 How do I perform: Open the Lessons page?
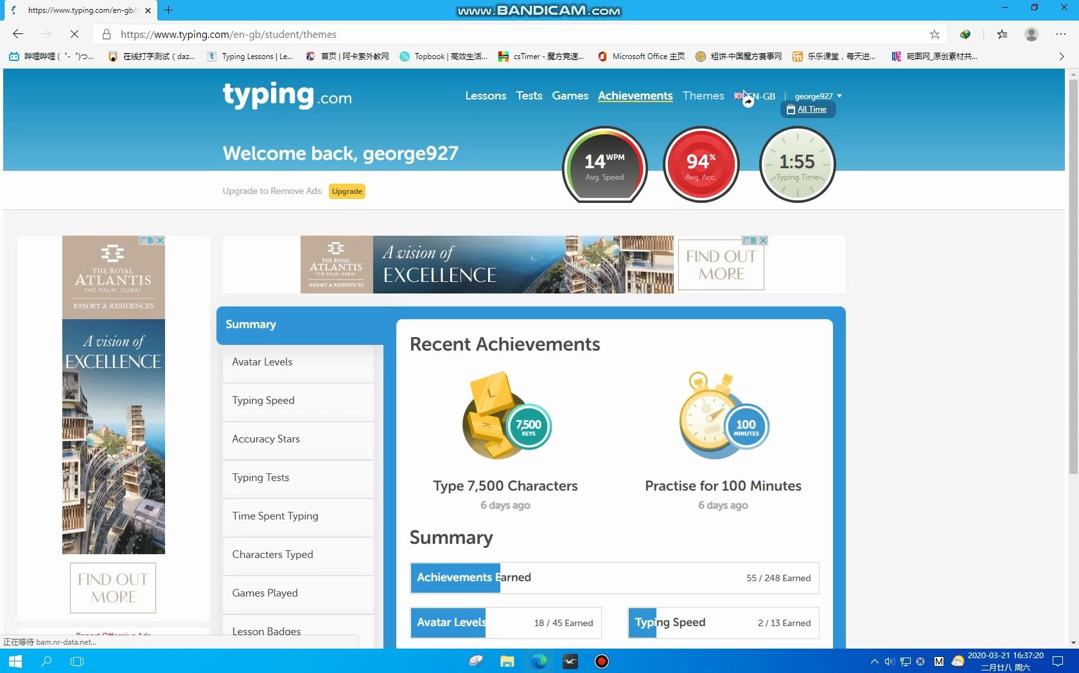click(x=486, y=96)
